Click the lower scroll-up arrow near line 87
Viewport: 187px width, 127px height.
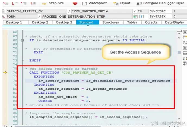pyautogui.click(x=179, y=119)
